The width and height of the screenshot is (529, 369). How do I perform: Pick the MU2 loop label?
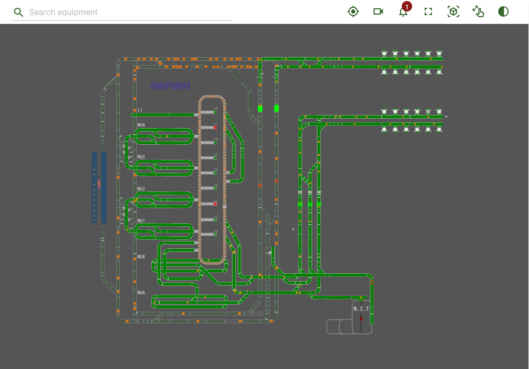tap(141, 189)
